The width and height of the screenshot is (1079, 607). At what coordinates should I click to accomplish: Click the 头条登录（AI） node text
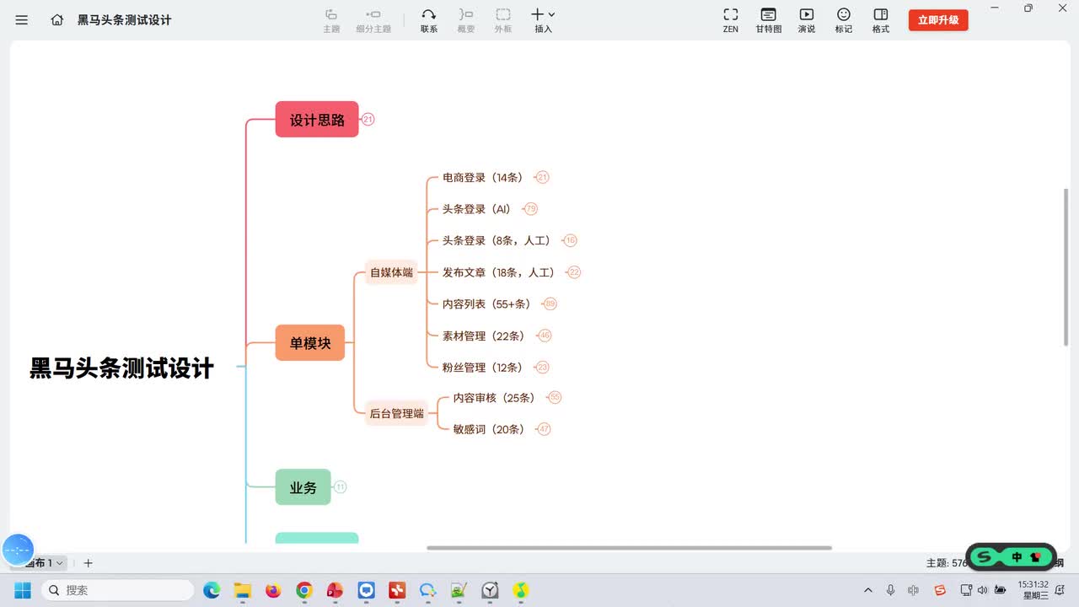coord(480,209)
